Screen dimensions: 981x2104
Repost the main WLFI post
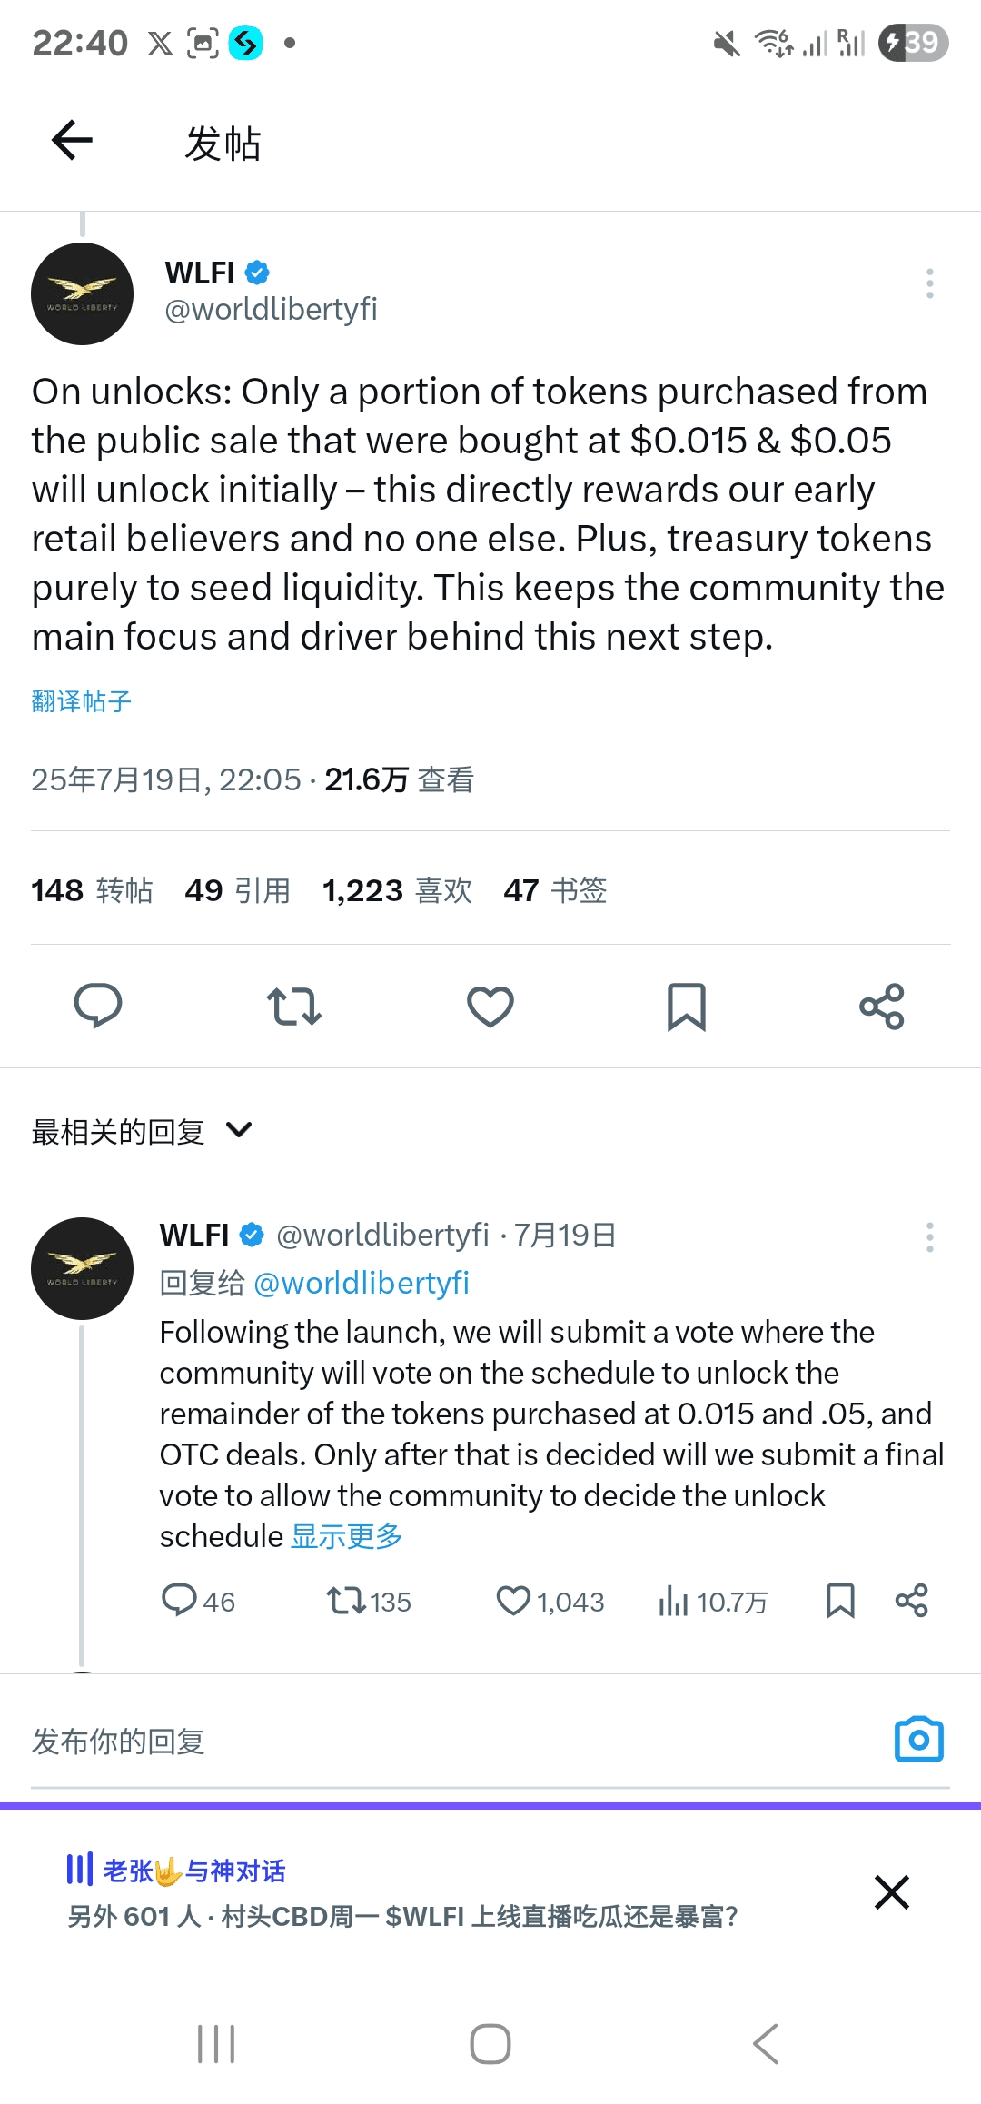click(x=294, y=1007)
